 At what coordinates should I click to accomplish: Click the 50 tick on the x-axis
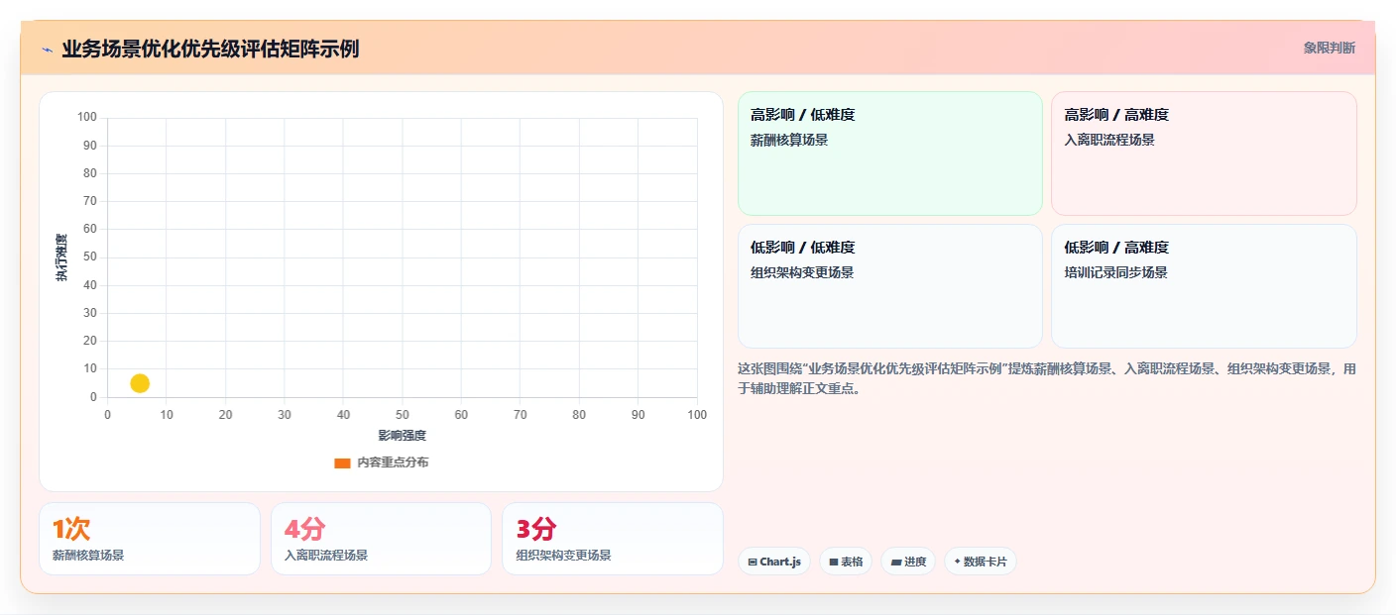(403, 415)
